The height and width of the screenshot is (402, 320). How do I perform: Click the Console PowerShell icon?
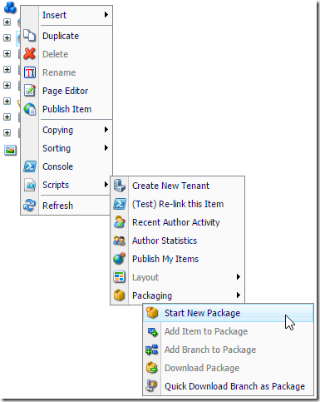point(29,166)
